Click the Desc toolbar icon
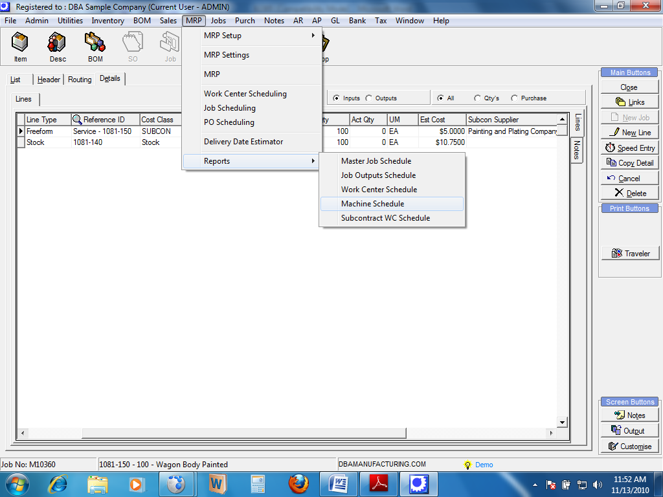The height and width of the screenshot is (497, 663). (x=58, y=47)
